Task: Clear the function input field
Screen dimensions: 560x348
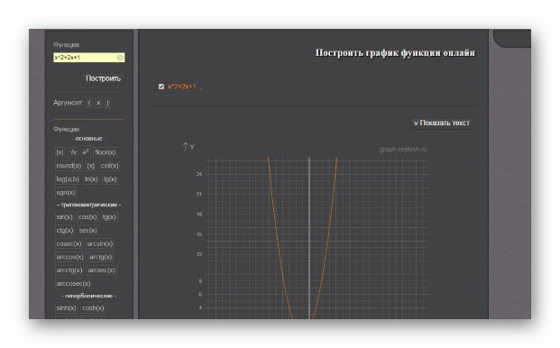Action: [120, 58]
